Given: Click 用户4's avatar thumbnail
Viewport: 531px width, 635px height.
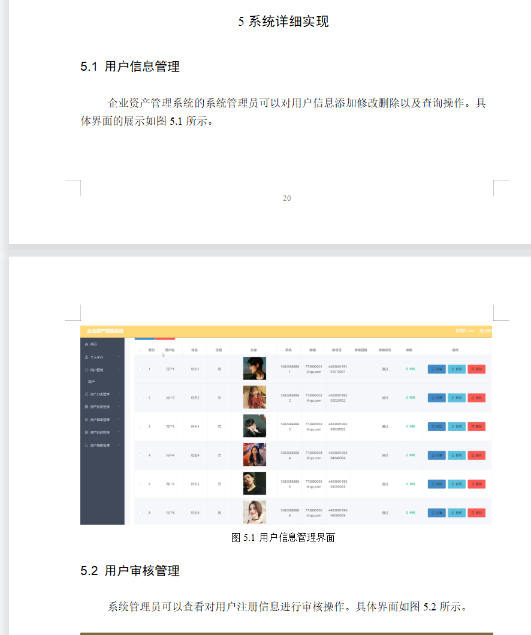Looking at the screenshot, I should click(x=254, y=455).
